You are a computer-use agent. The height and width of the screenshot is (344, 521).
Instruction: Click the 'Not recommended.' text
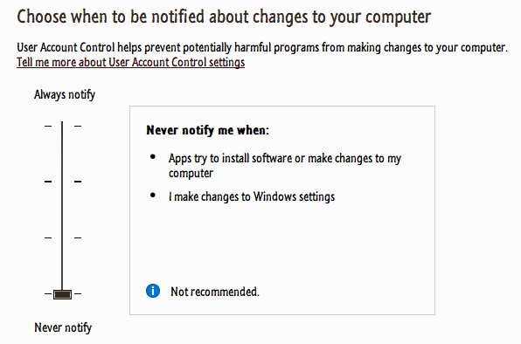215,292
